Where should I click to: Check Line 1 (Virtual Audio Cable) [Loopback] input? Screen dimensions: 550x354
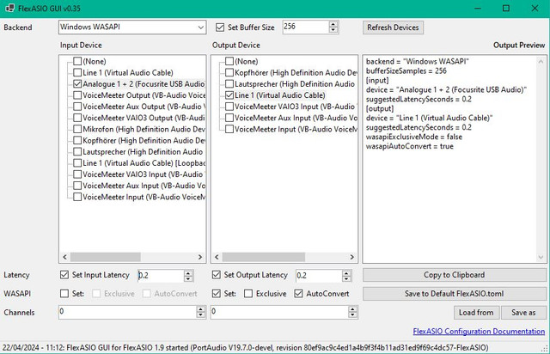pyautogui.click(x=77, y=162)
